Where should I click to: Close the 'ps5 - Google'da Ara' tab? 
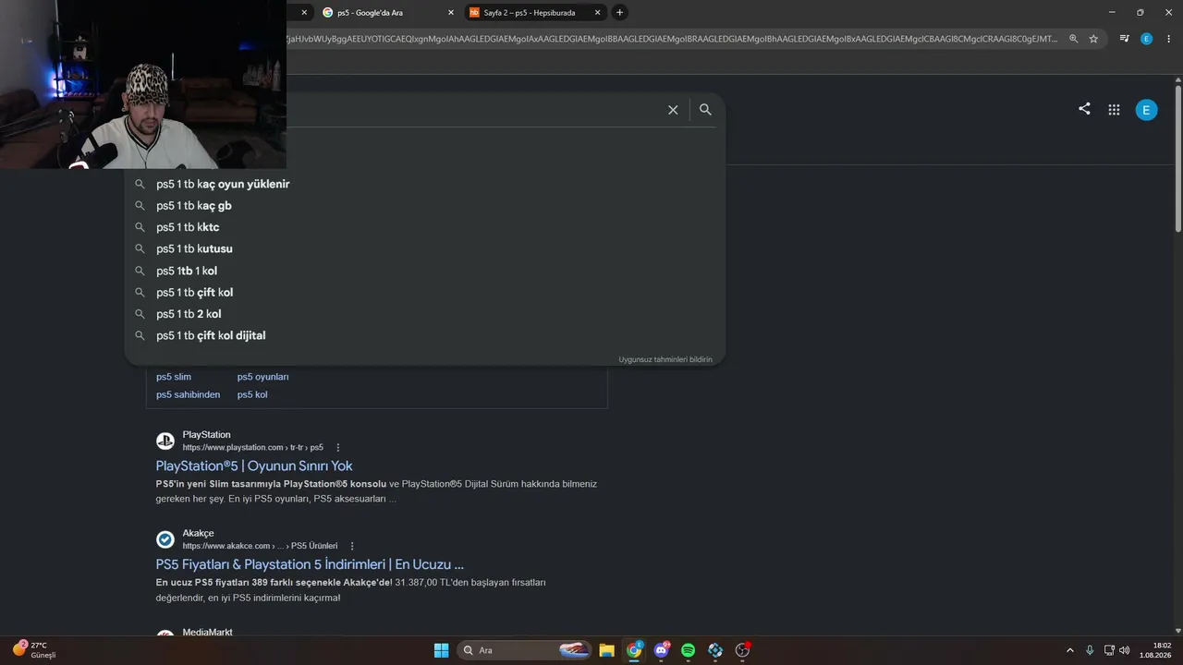pyautogui.click(x=451, y=13)
